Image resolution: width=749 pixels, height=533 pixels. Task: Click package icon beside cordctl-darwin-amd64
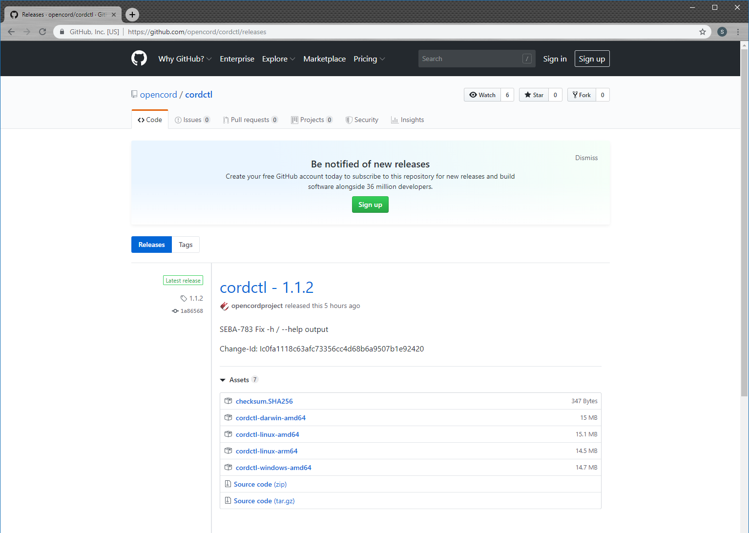(228, 417)
